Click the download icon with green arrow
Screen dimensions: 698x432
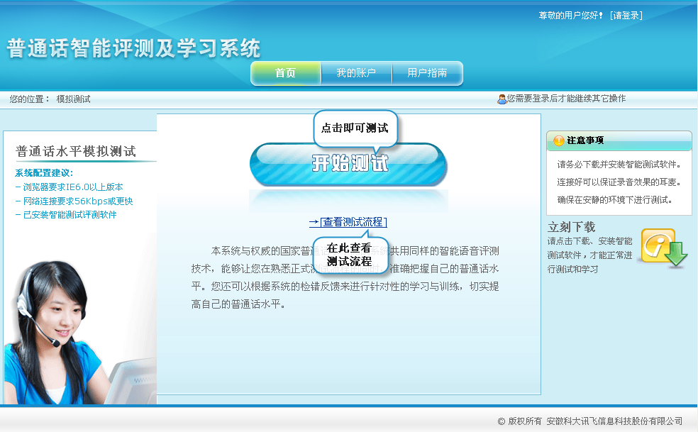pyautogui.click(x=664, y=248)
